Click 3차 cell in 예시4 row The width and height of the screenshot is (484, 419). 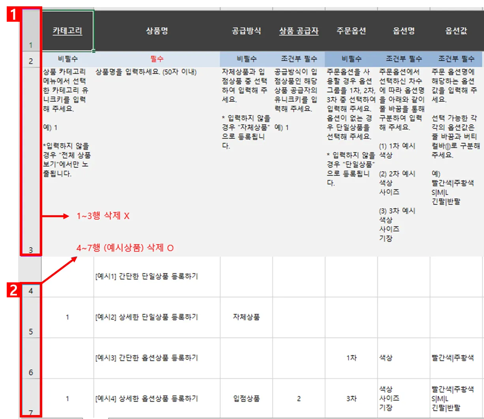[x=351, y=398]
